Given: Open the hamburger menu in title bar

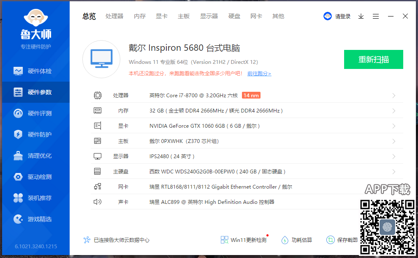Looking at the screenshot, I should [376, 16].
